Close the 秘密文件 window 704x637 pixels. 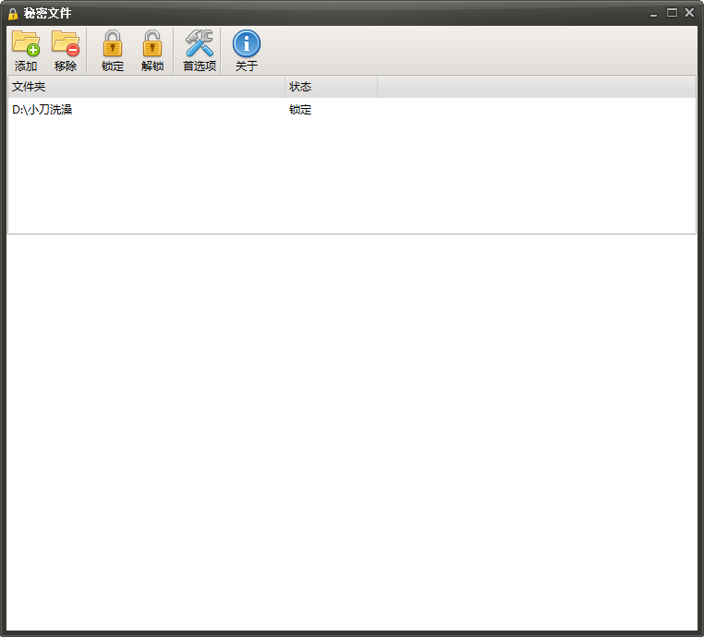(689, 13)
